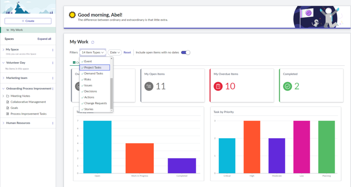Open Process Improvement Tasks
Screen dimensions: 351x187
[29, 114]
